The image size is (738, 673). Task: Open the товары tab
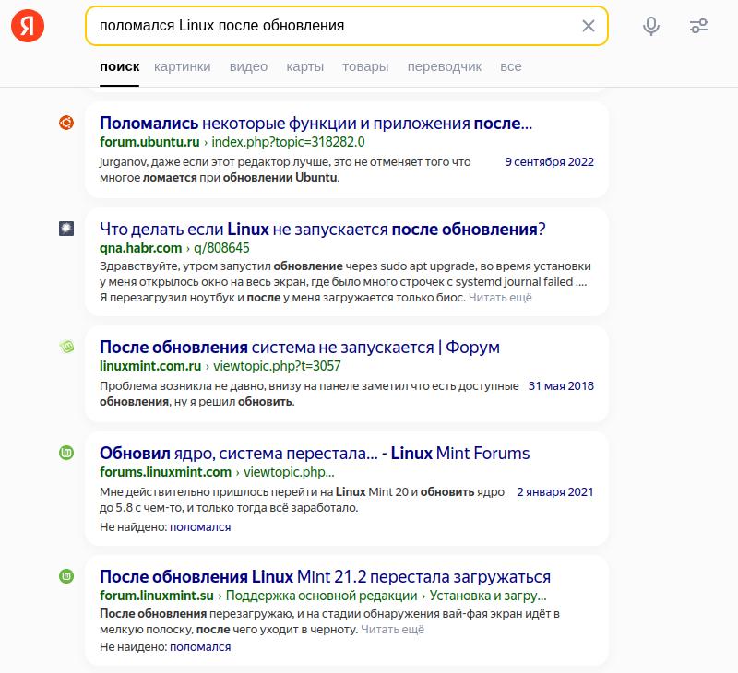point(365,66)
